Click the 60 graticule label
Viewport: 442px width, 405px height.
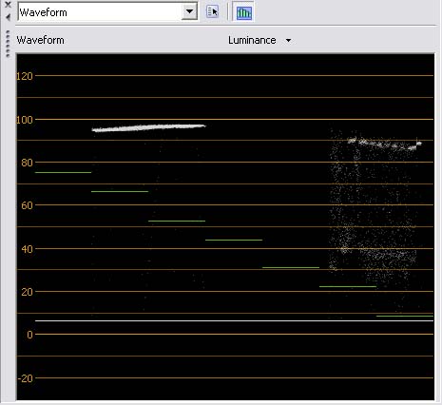pos(27,205)
